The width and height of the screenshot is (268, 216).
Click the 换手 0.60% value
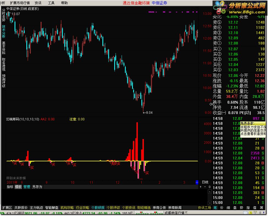click(233, 103)
